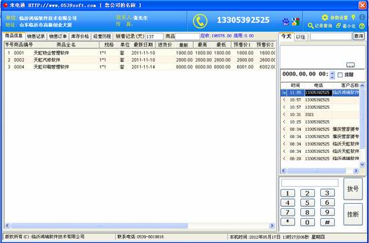The height and width of the screenshot is (243, 369).
Task: Search the number with the Baidu paw icon
Action: click(x=286, y=21)
